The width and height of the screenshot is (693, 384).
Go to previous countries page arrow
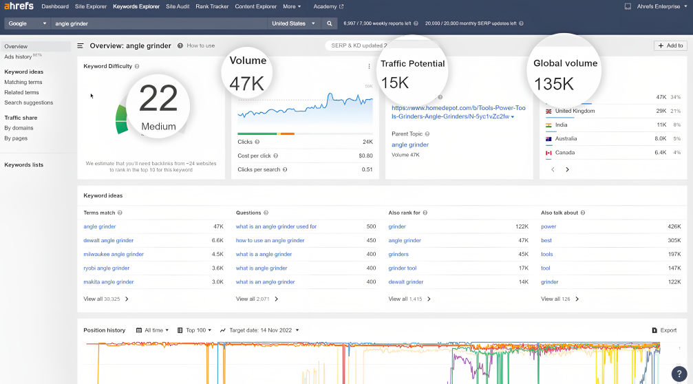(x=553, y=169)
